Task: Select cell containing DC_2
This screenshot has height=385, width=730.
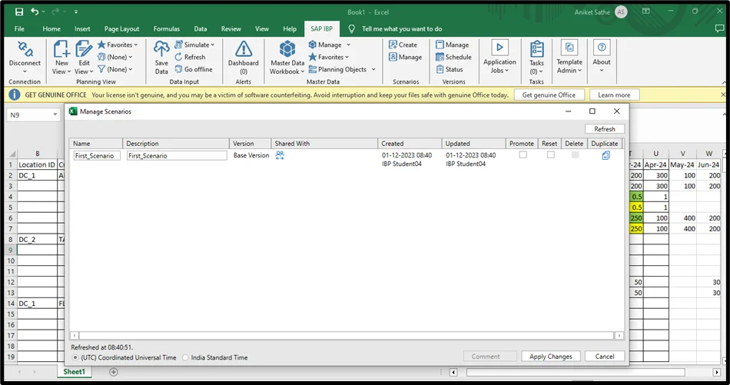Action: [x=37, y=239]
